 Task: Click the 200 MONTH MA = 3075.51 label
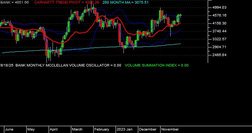125,3
